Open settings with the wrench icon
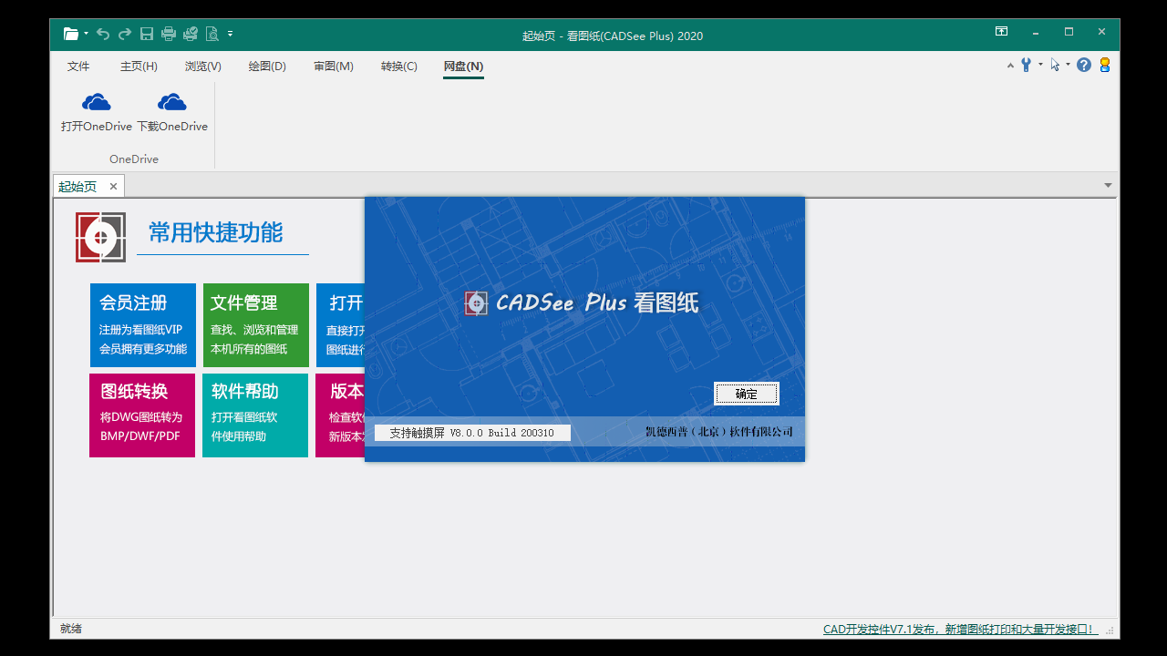Screen dimensions: 1167x656 [x=1026, y=65]
